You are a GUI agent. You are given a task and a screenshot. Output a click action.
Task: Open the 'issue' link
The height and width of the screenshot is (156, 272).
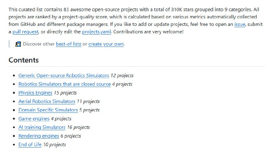[x=240, y=24]
